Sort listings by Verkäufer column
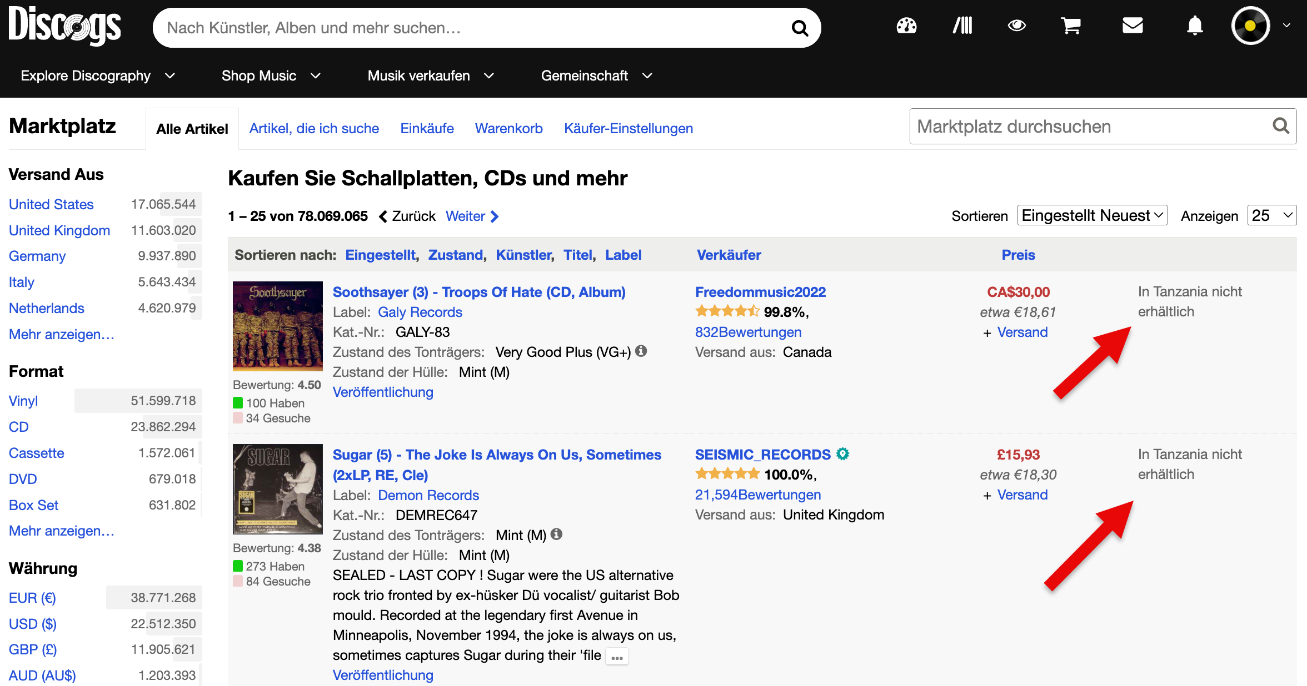 (729, 255)
